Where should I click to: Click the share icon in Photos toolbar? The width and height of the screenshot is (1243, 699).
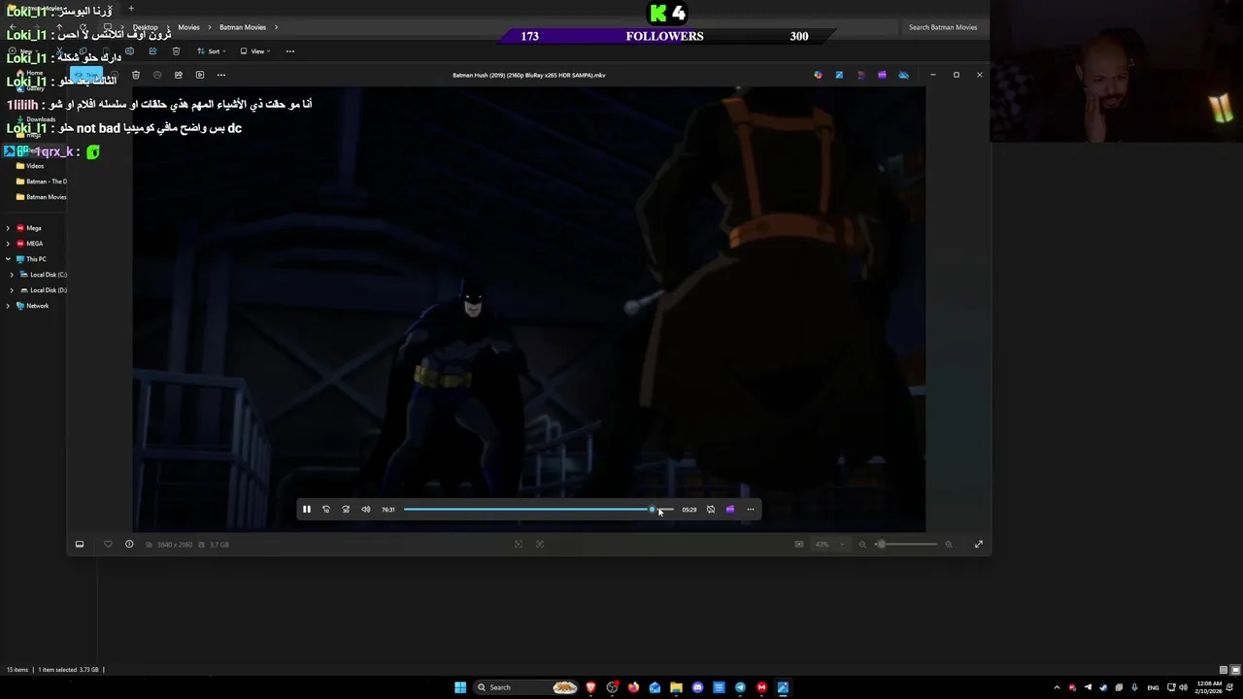[x=179, y=75]
